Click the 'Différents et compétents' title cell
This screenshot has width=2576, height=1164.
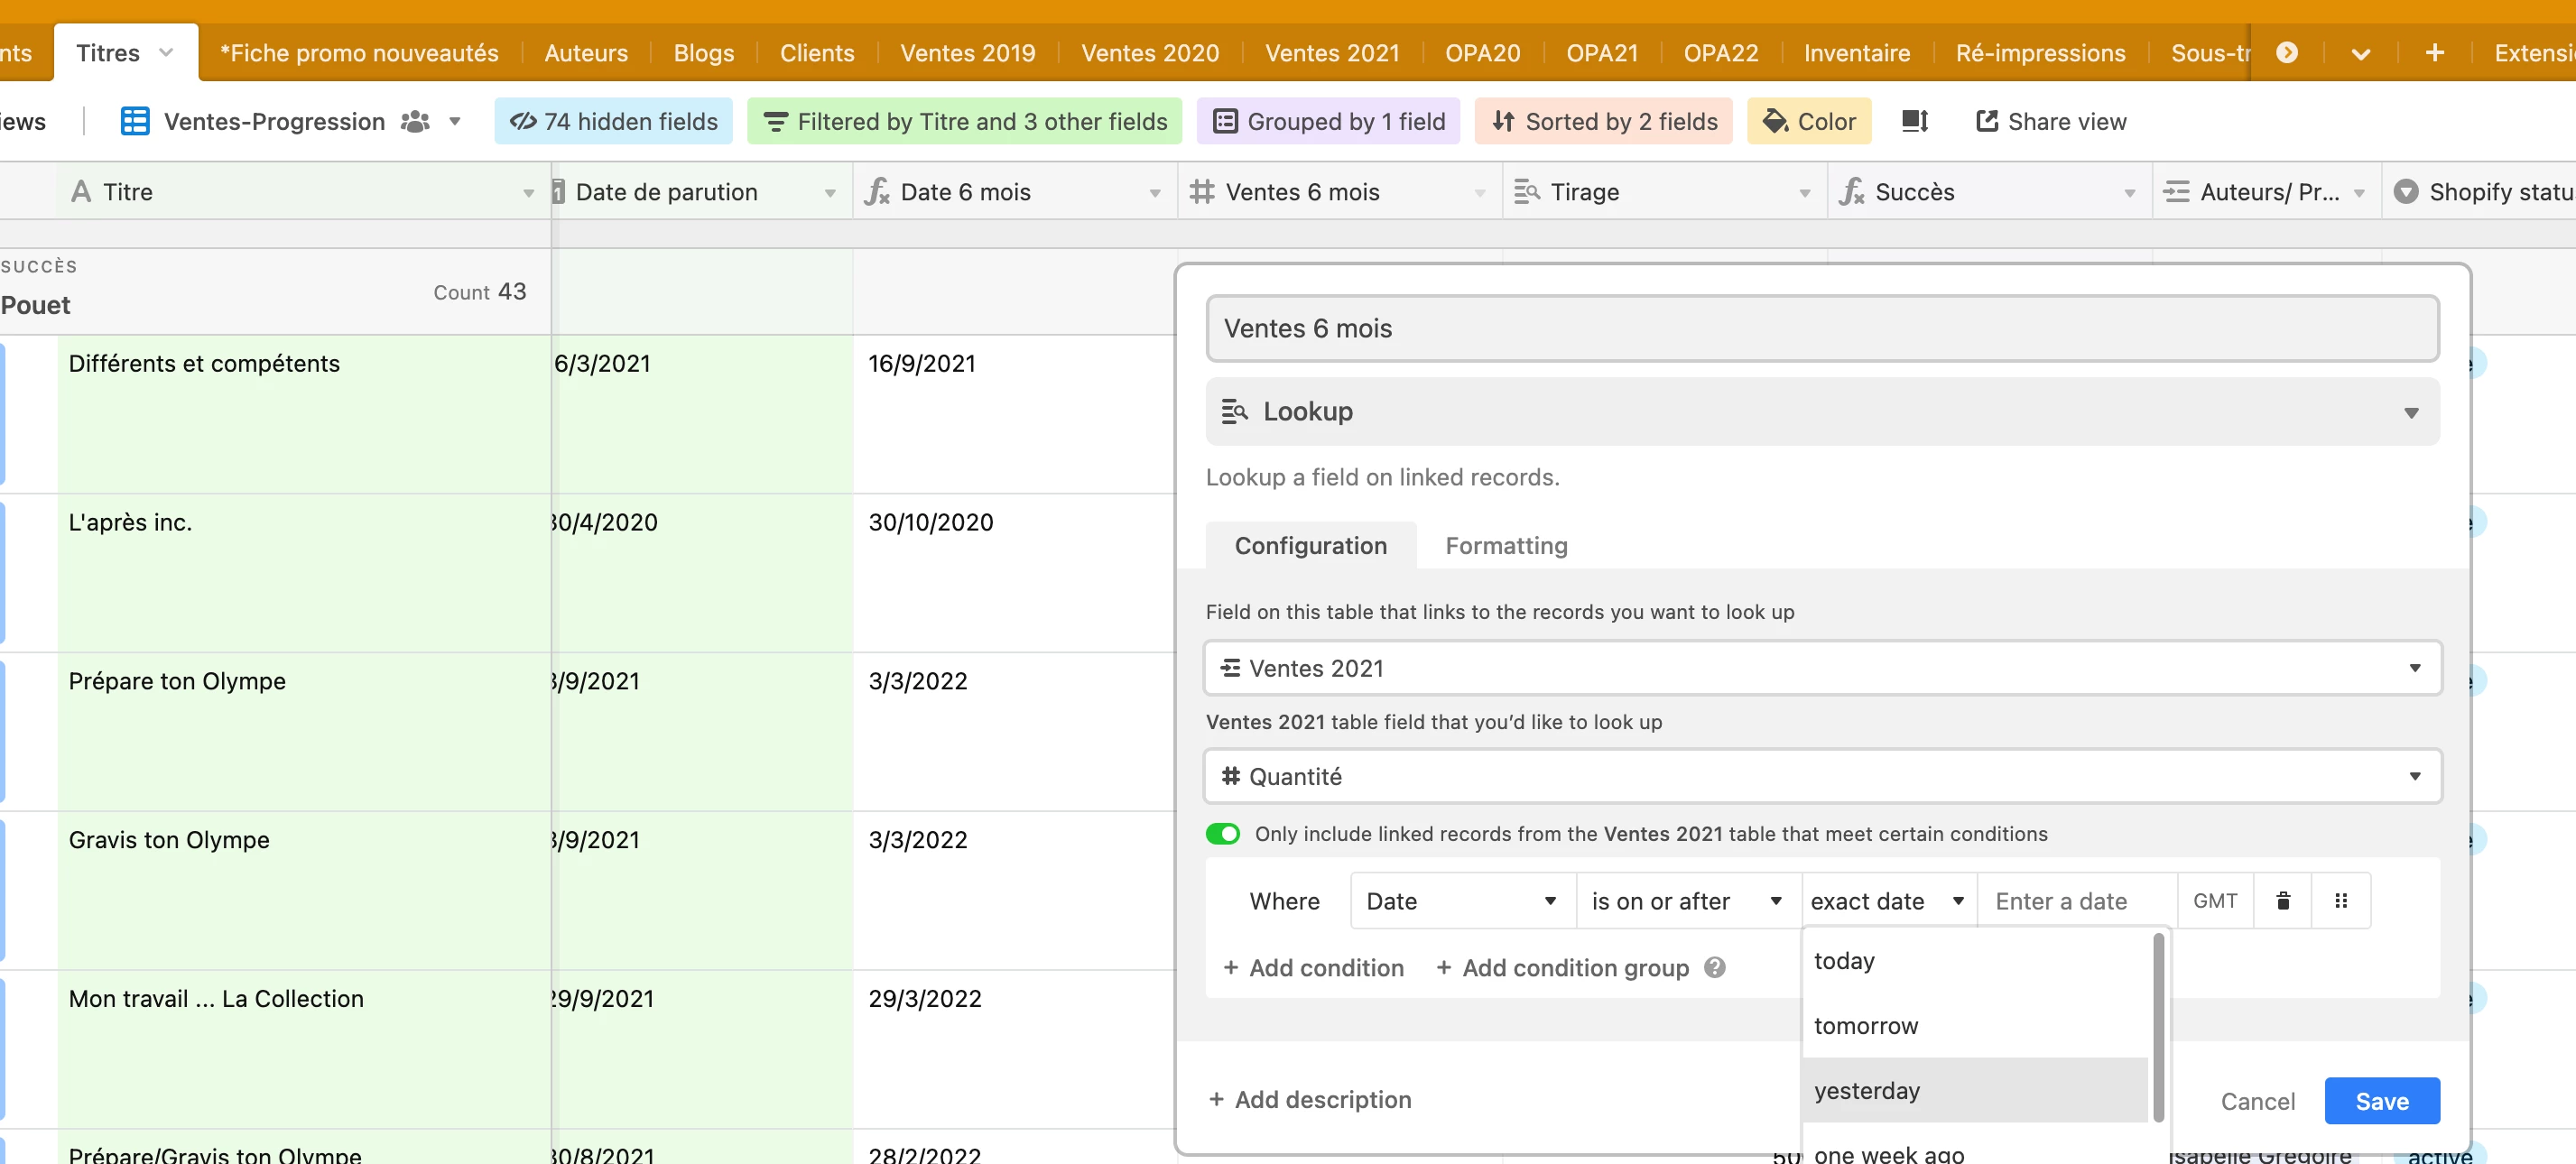pyautogui.click(x=304, y=414)
